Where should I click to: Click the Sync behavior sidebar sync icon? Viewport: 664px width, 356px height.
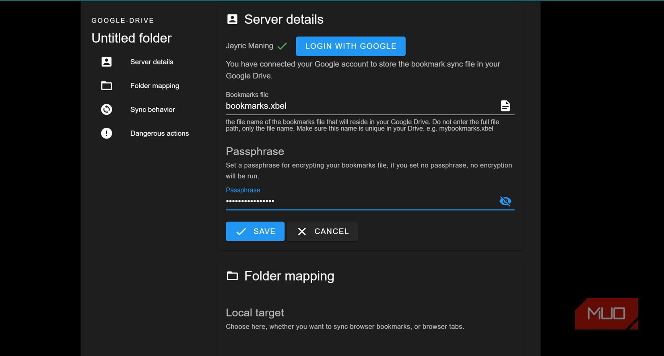107,109
